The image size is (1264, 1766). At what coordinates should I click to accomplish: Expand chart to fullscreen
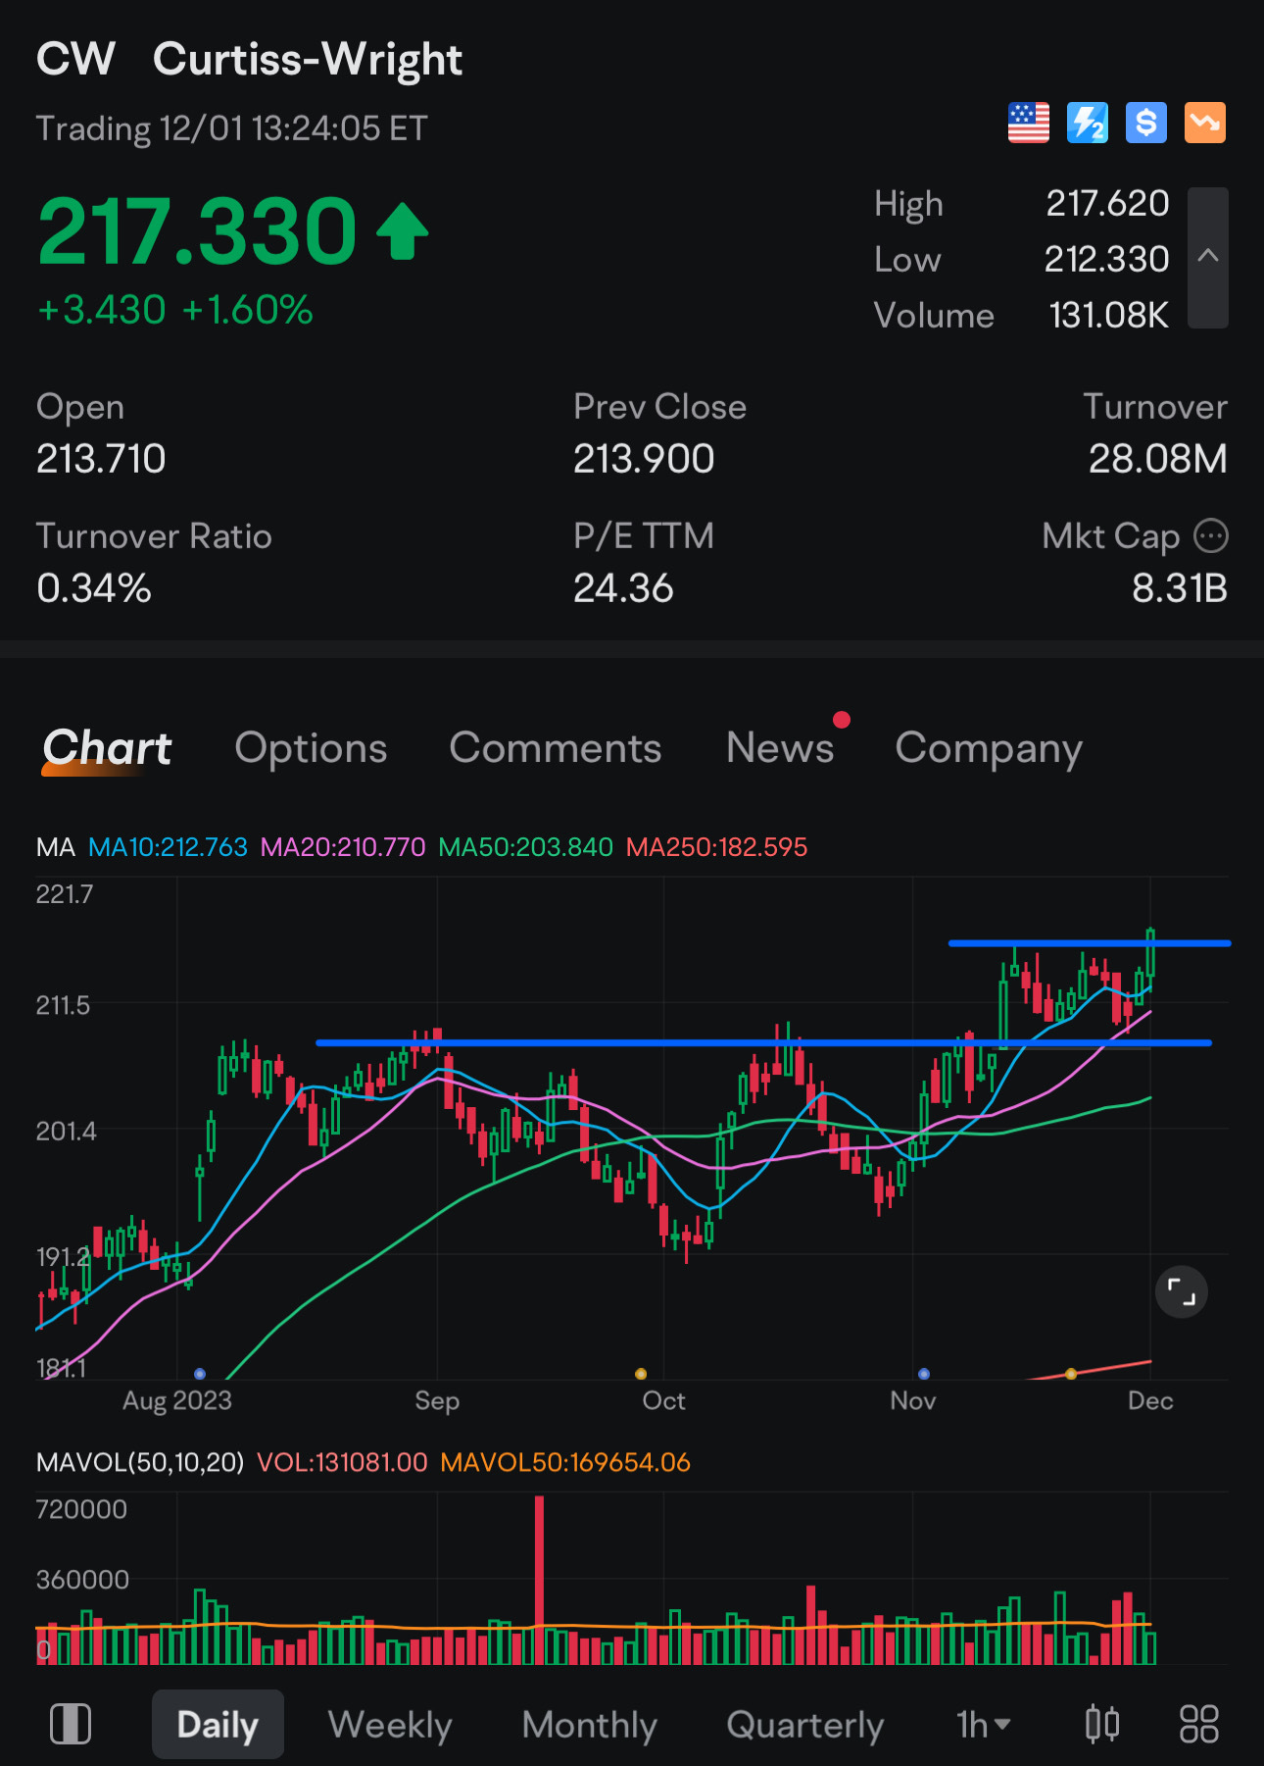coord(1182,1292)
